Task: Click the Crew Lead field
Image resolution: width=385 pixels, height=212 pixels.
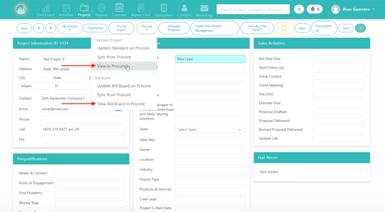Action: tap(210, 200)
